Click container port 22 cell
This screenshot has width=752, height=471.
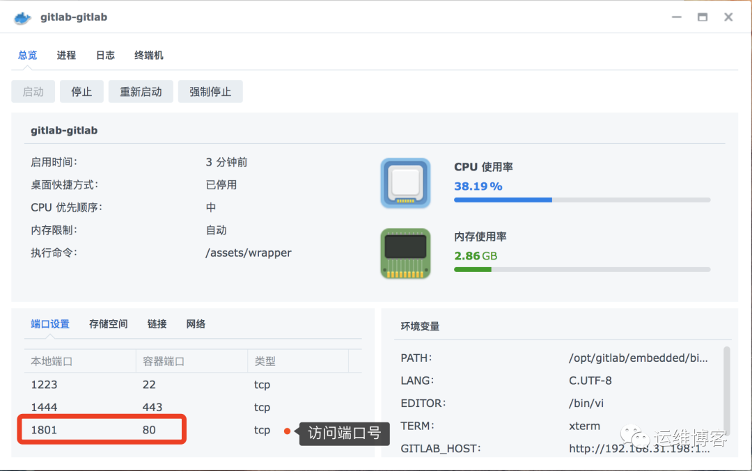(149, 385)
